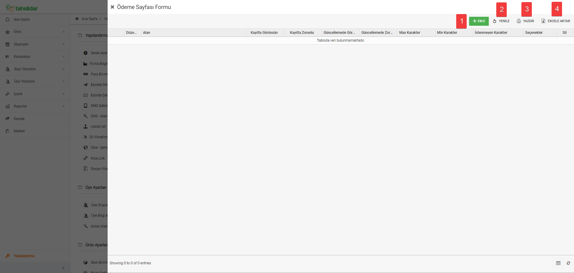Click the Firma Bilgileri factory icon
Image resolution: width=574 pixels, height=273 pixels.
(x=85, y=64)
